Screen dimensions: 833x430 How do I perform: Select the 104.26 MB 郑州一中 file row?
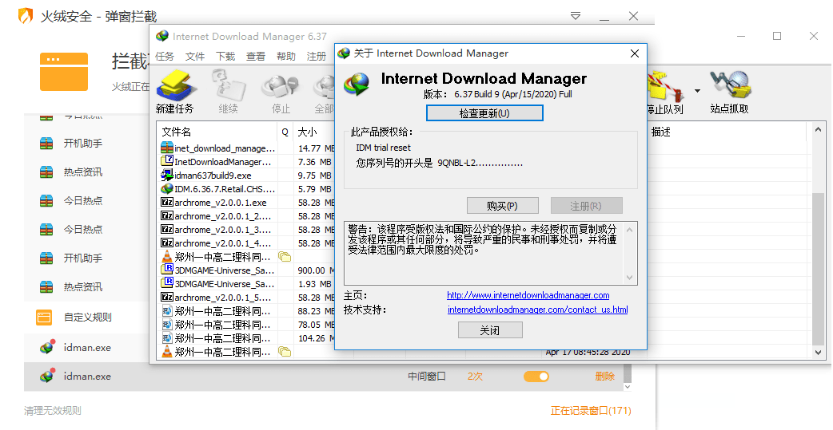coord(222,338)
